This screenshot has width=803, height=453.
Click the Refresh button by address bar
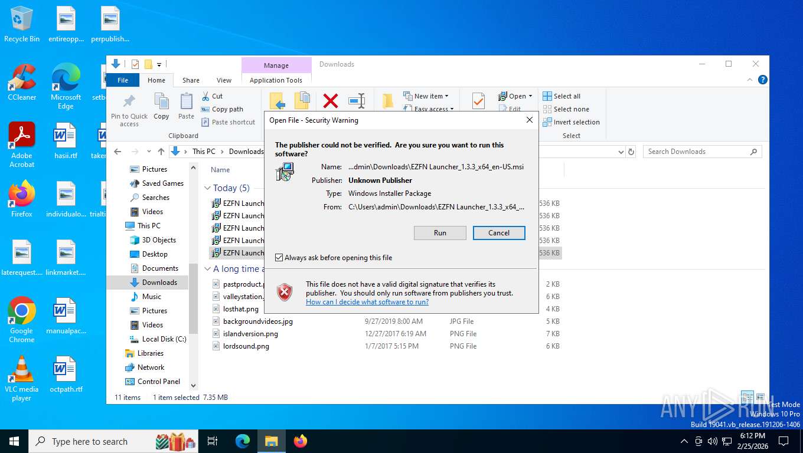tap(631, 152)
